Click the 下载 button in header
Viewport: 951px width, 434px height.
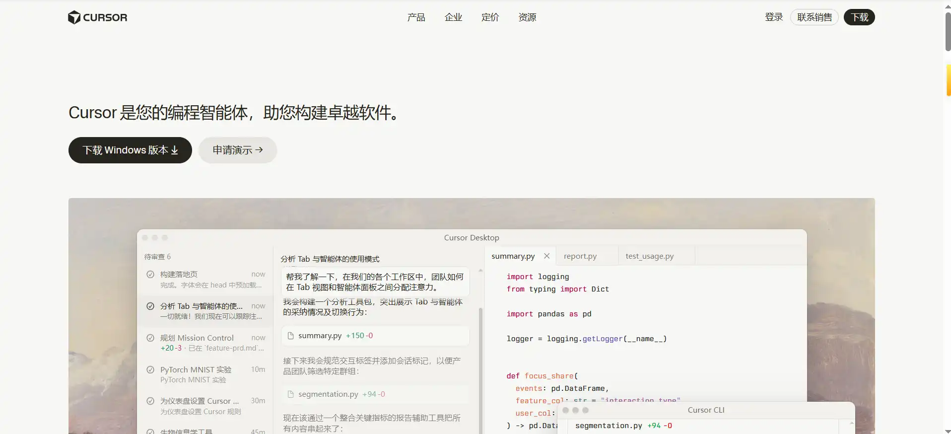[860, 17]
